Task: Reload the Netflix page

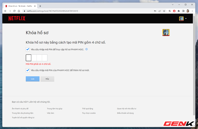Action: click(15, 11)
